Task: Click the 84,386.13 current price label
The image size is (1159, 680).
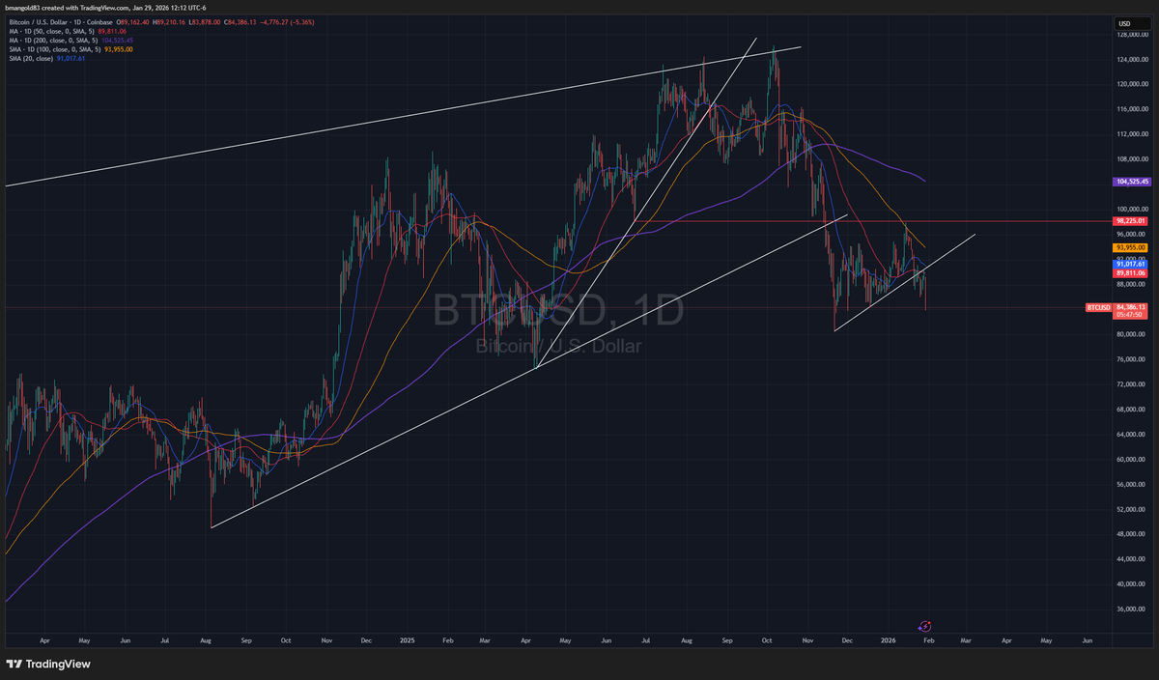Action: pos(1129,307)
